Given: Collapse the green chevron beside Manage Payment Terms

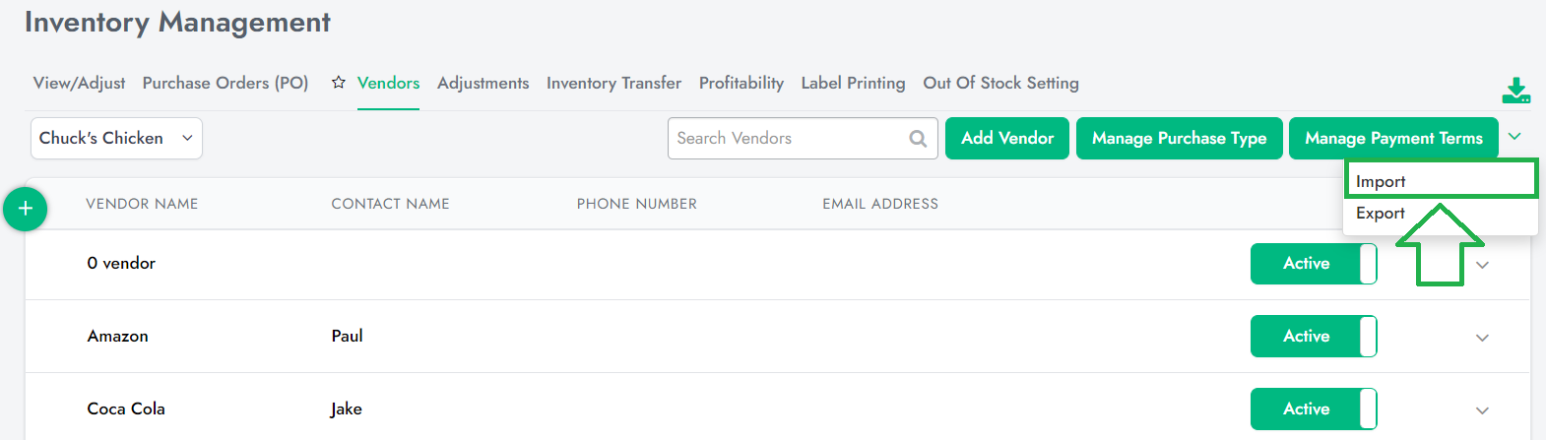Looking at the screenshot, I should [x=1514, y=137].
